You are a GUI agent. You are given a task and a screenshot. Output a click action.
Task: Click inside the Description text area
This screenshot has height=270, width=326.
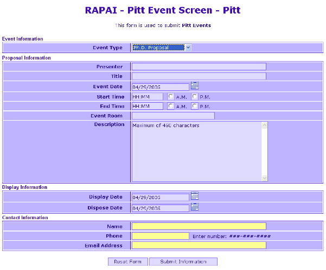(x=196, y=152)
